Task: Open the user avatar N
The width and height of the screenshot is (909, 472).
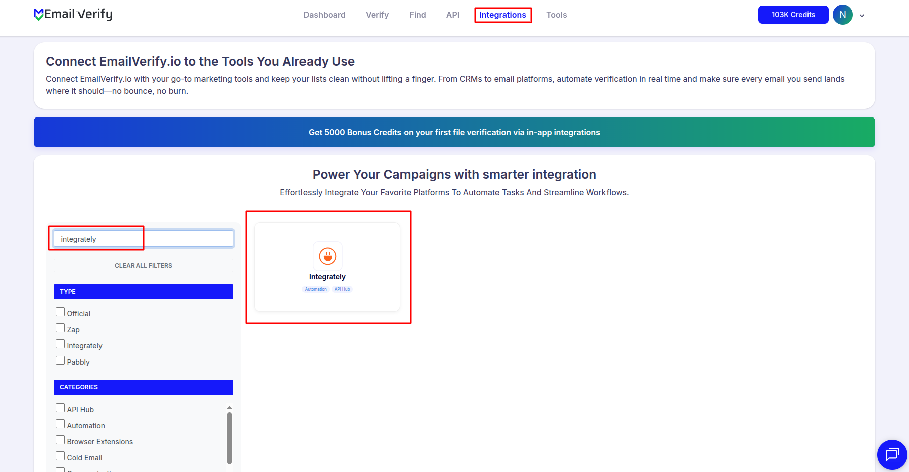Action: tap(843, 15)
